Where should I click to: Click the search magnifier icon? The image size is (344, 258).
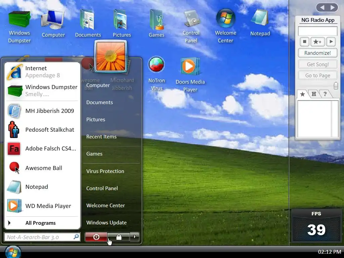pos(76,237)
